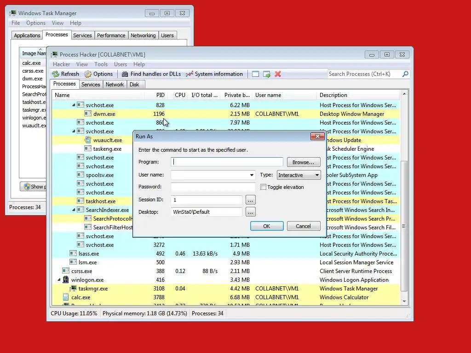Click the Refresh toolbar icon
471x353 pixels.
point(56,74)
